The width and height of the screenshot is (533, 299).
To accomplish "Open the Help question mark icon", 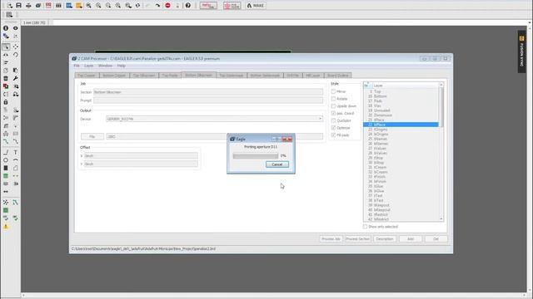I will click(187, 6).
